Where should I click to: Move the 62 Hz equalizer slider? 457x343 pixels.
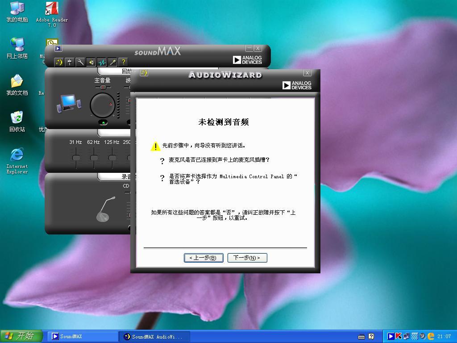tap(94, 158)
